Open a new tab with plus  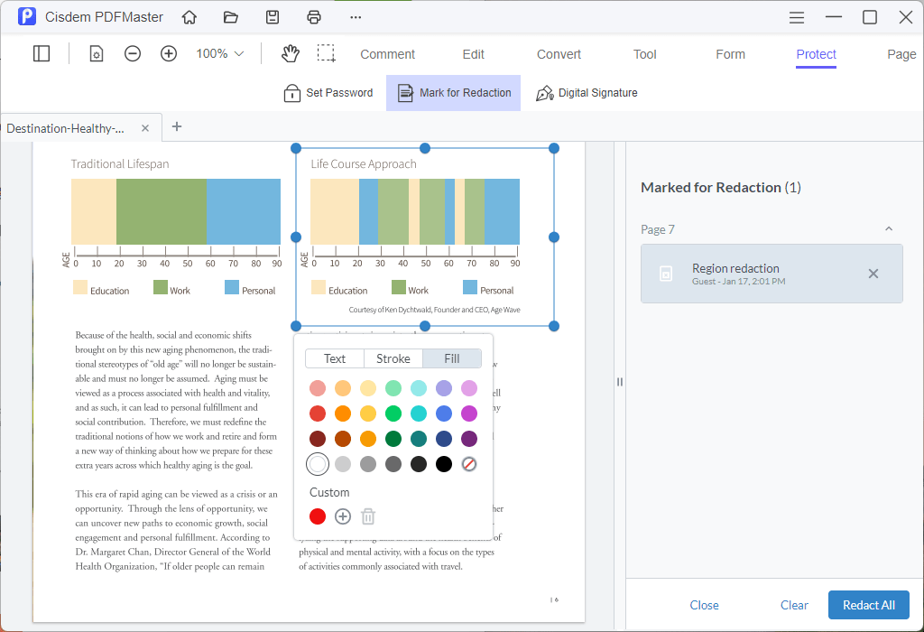click(x=176, y=126)
